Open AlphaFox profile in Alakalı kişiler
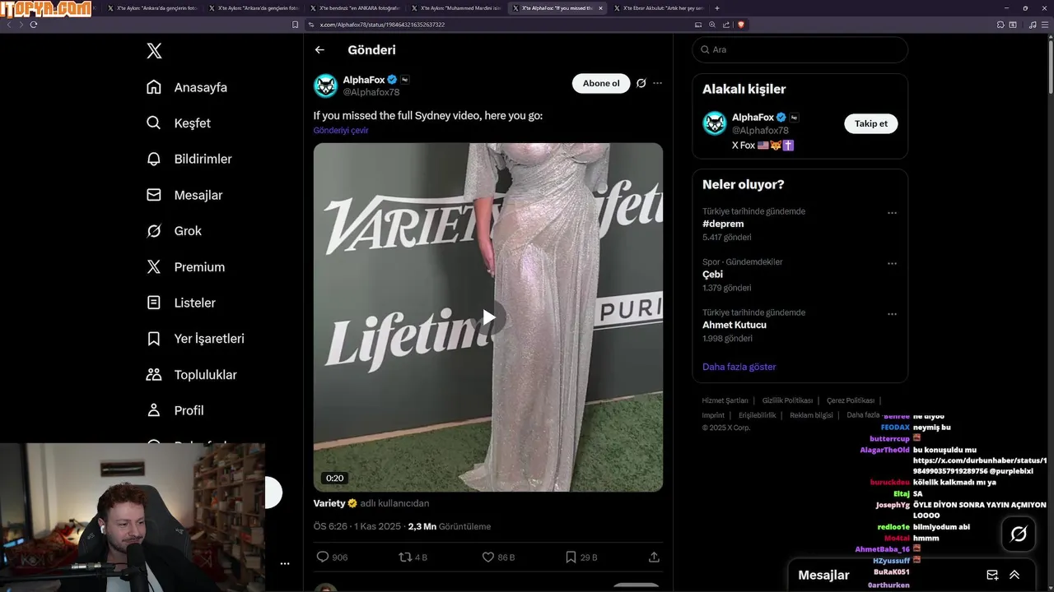1054x592 pixels. (x=753, y=118)
